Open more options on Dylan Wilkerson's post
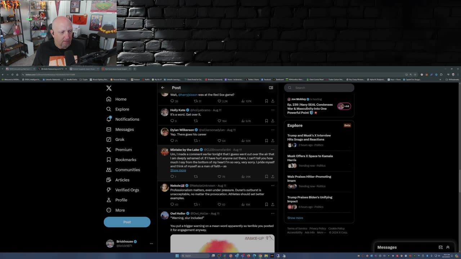 click(x=273, y=130)
